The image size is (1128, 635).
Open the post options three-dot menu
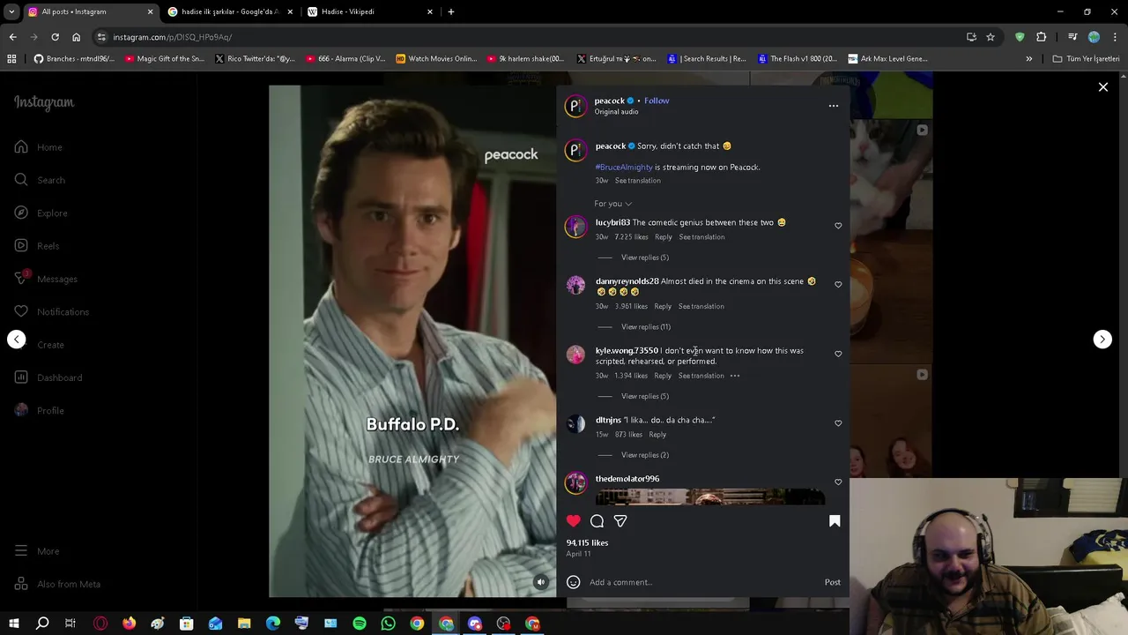[x=834, y=106]
